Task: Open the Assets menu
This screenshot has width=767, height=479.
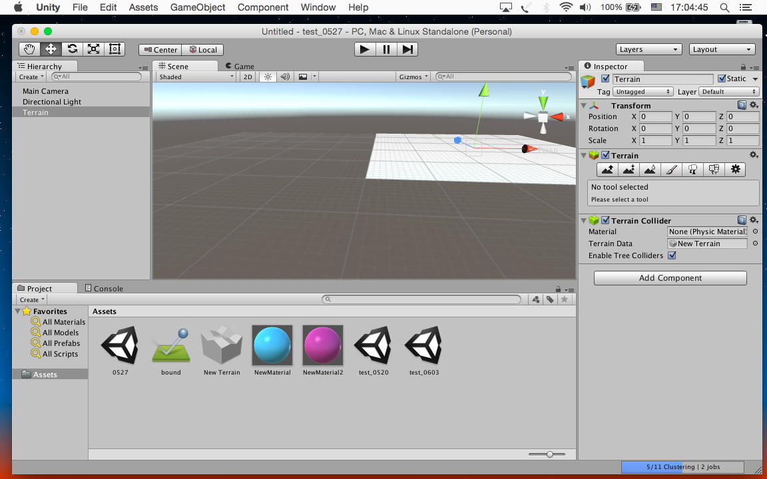Action: coord(143,7)
